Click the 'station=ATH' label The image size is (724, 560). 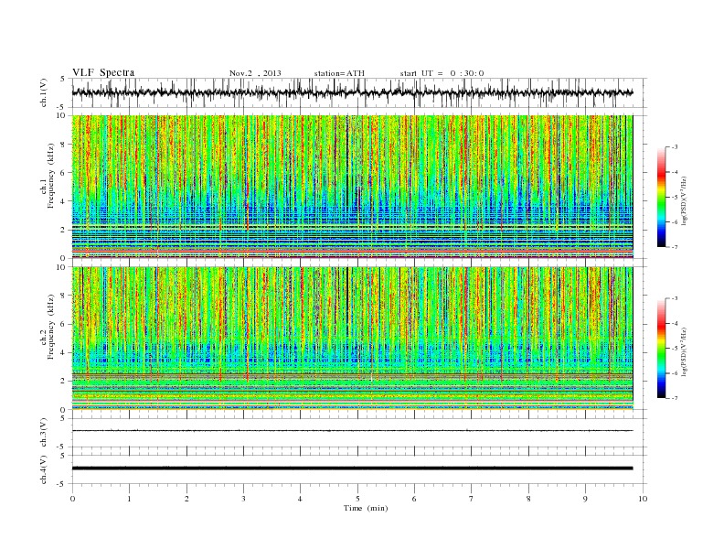click(x=339, y=73)
